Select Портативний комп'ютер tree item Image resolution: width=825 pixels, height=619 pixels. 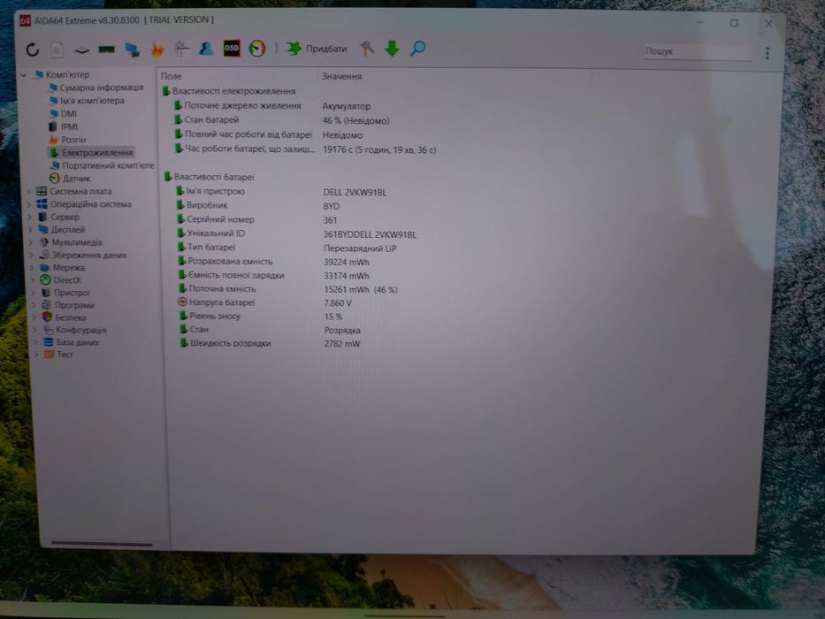point(108,165)
